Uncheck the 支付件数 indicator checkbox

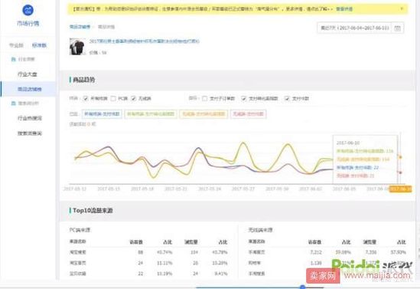click(x=287, y=98)
